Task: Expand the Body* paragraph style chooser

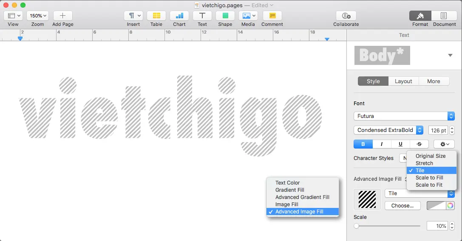Action: [x=450, y=55]
